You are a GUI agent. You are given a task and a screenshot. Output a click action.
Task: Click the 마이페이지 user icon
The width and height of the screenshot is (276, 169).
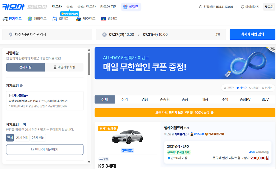pos(243,7)
